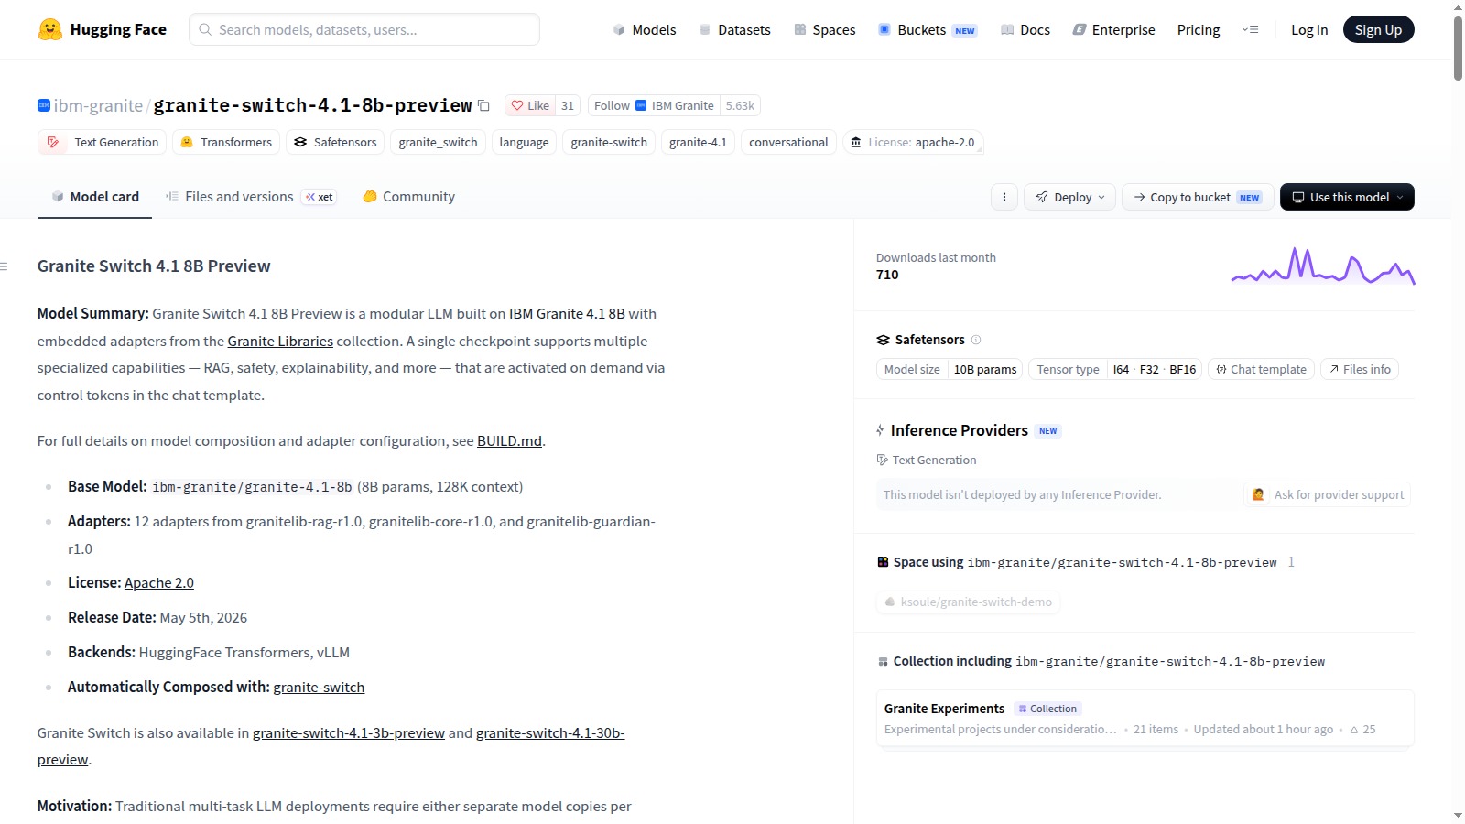Screen dimensions: 1465x824
Task: Open the Enterprise page
Action: click(1113, 30)
